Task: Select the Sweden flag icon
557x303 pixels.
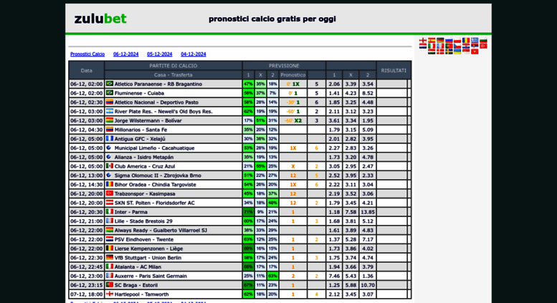Action: point(449,52)
